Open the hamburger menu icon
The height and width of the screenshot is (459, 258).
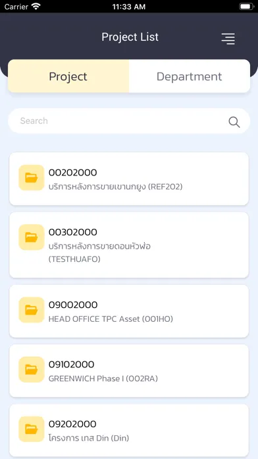click(x=228, y=39)
